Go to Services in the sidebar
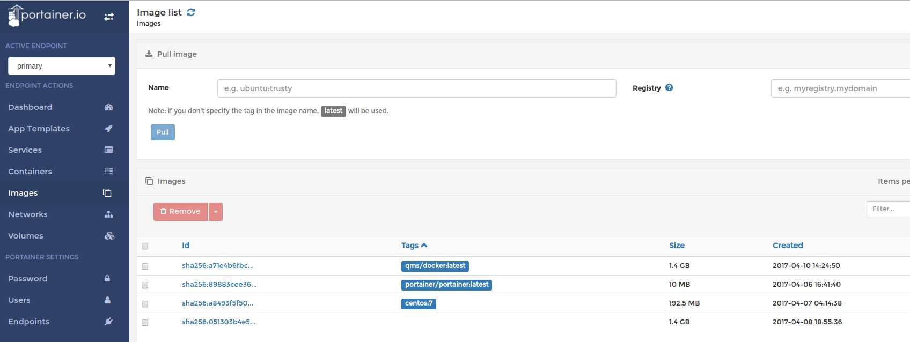This screenshot has height=342, width=910. [25, 150]
